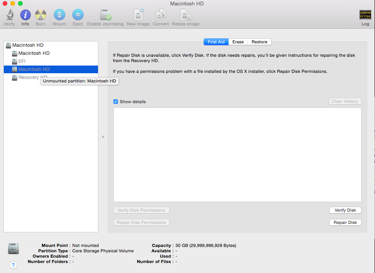Viewport: 375px width, 273px height.
Task: Click the 'Core Storage Physical Volume' partition type
Action: coord(103,251)
